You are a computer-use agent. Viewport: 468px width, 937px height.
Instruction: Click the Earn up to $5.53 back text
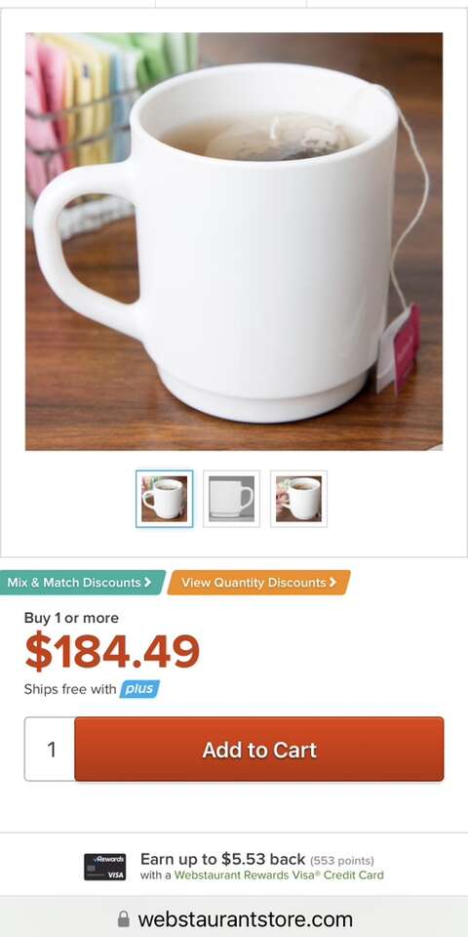point(222,859)
